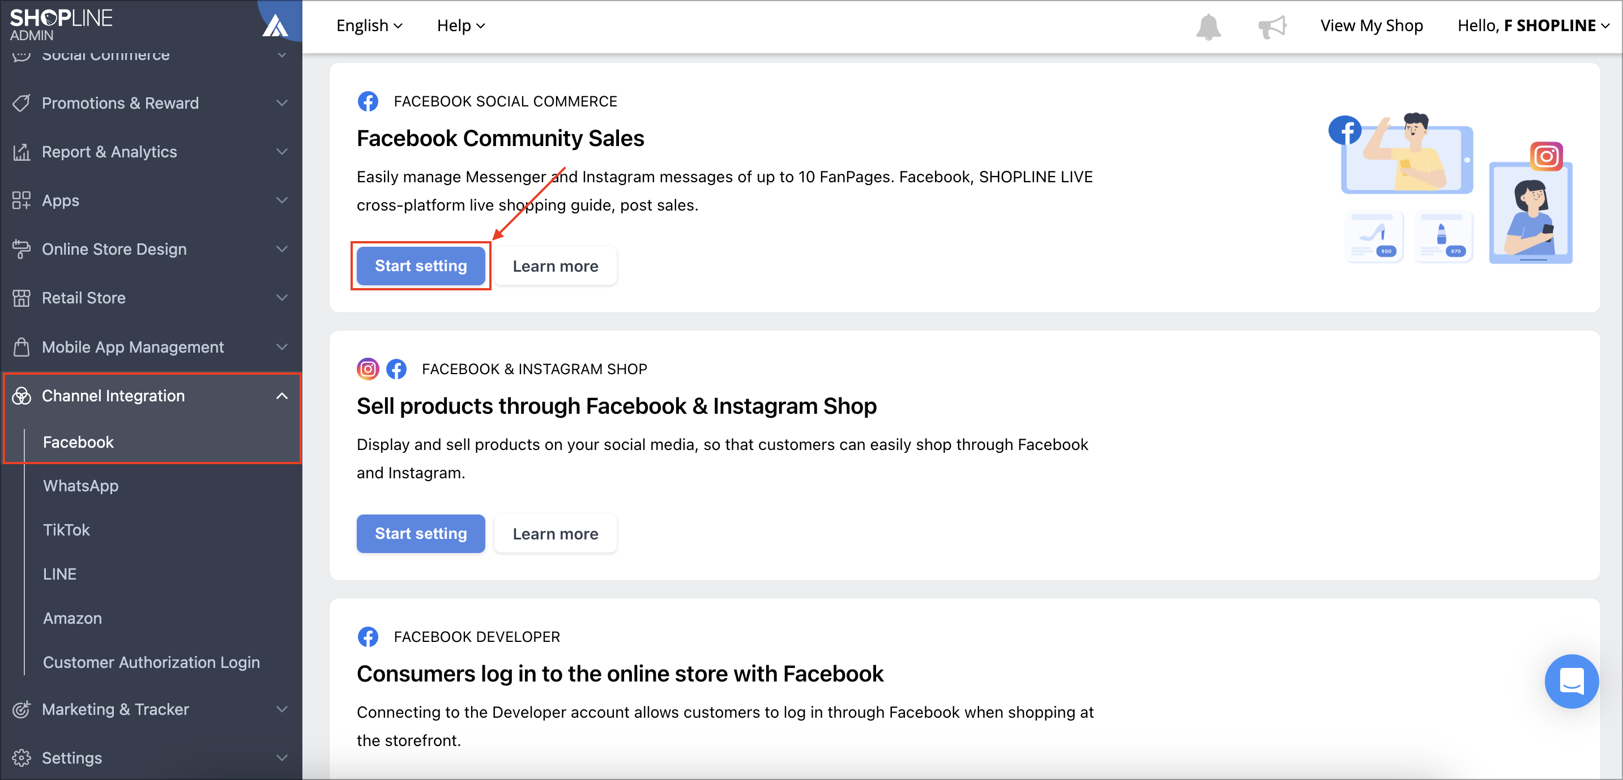1623x780 pixels.
Task: Expand Mobile App Management chevron
Action: click(282, 347)
